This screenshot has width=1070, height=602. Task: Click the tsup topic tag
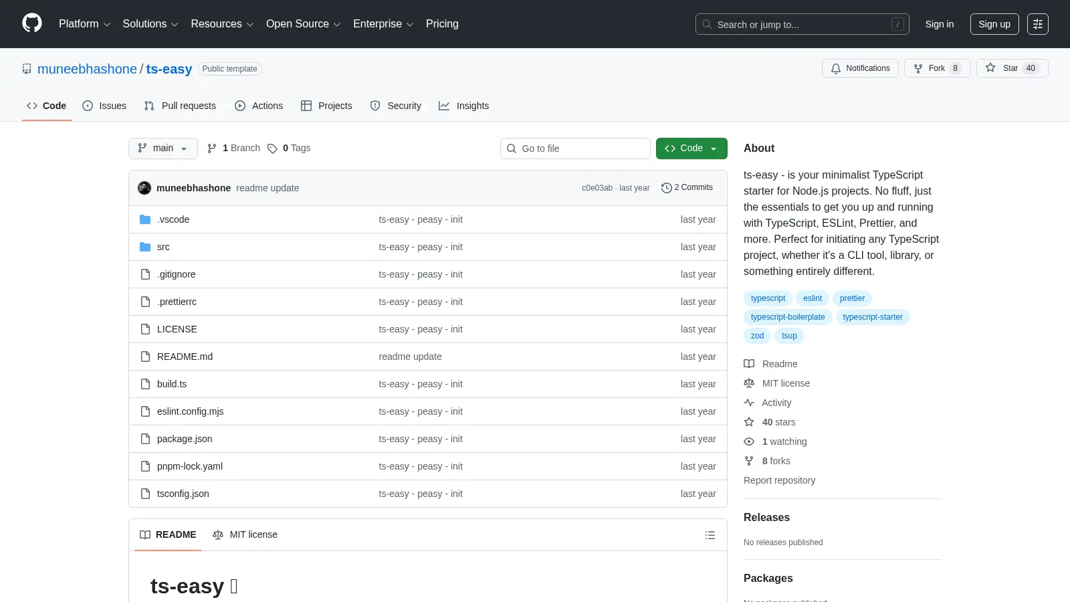[789, 336]
